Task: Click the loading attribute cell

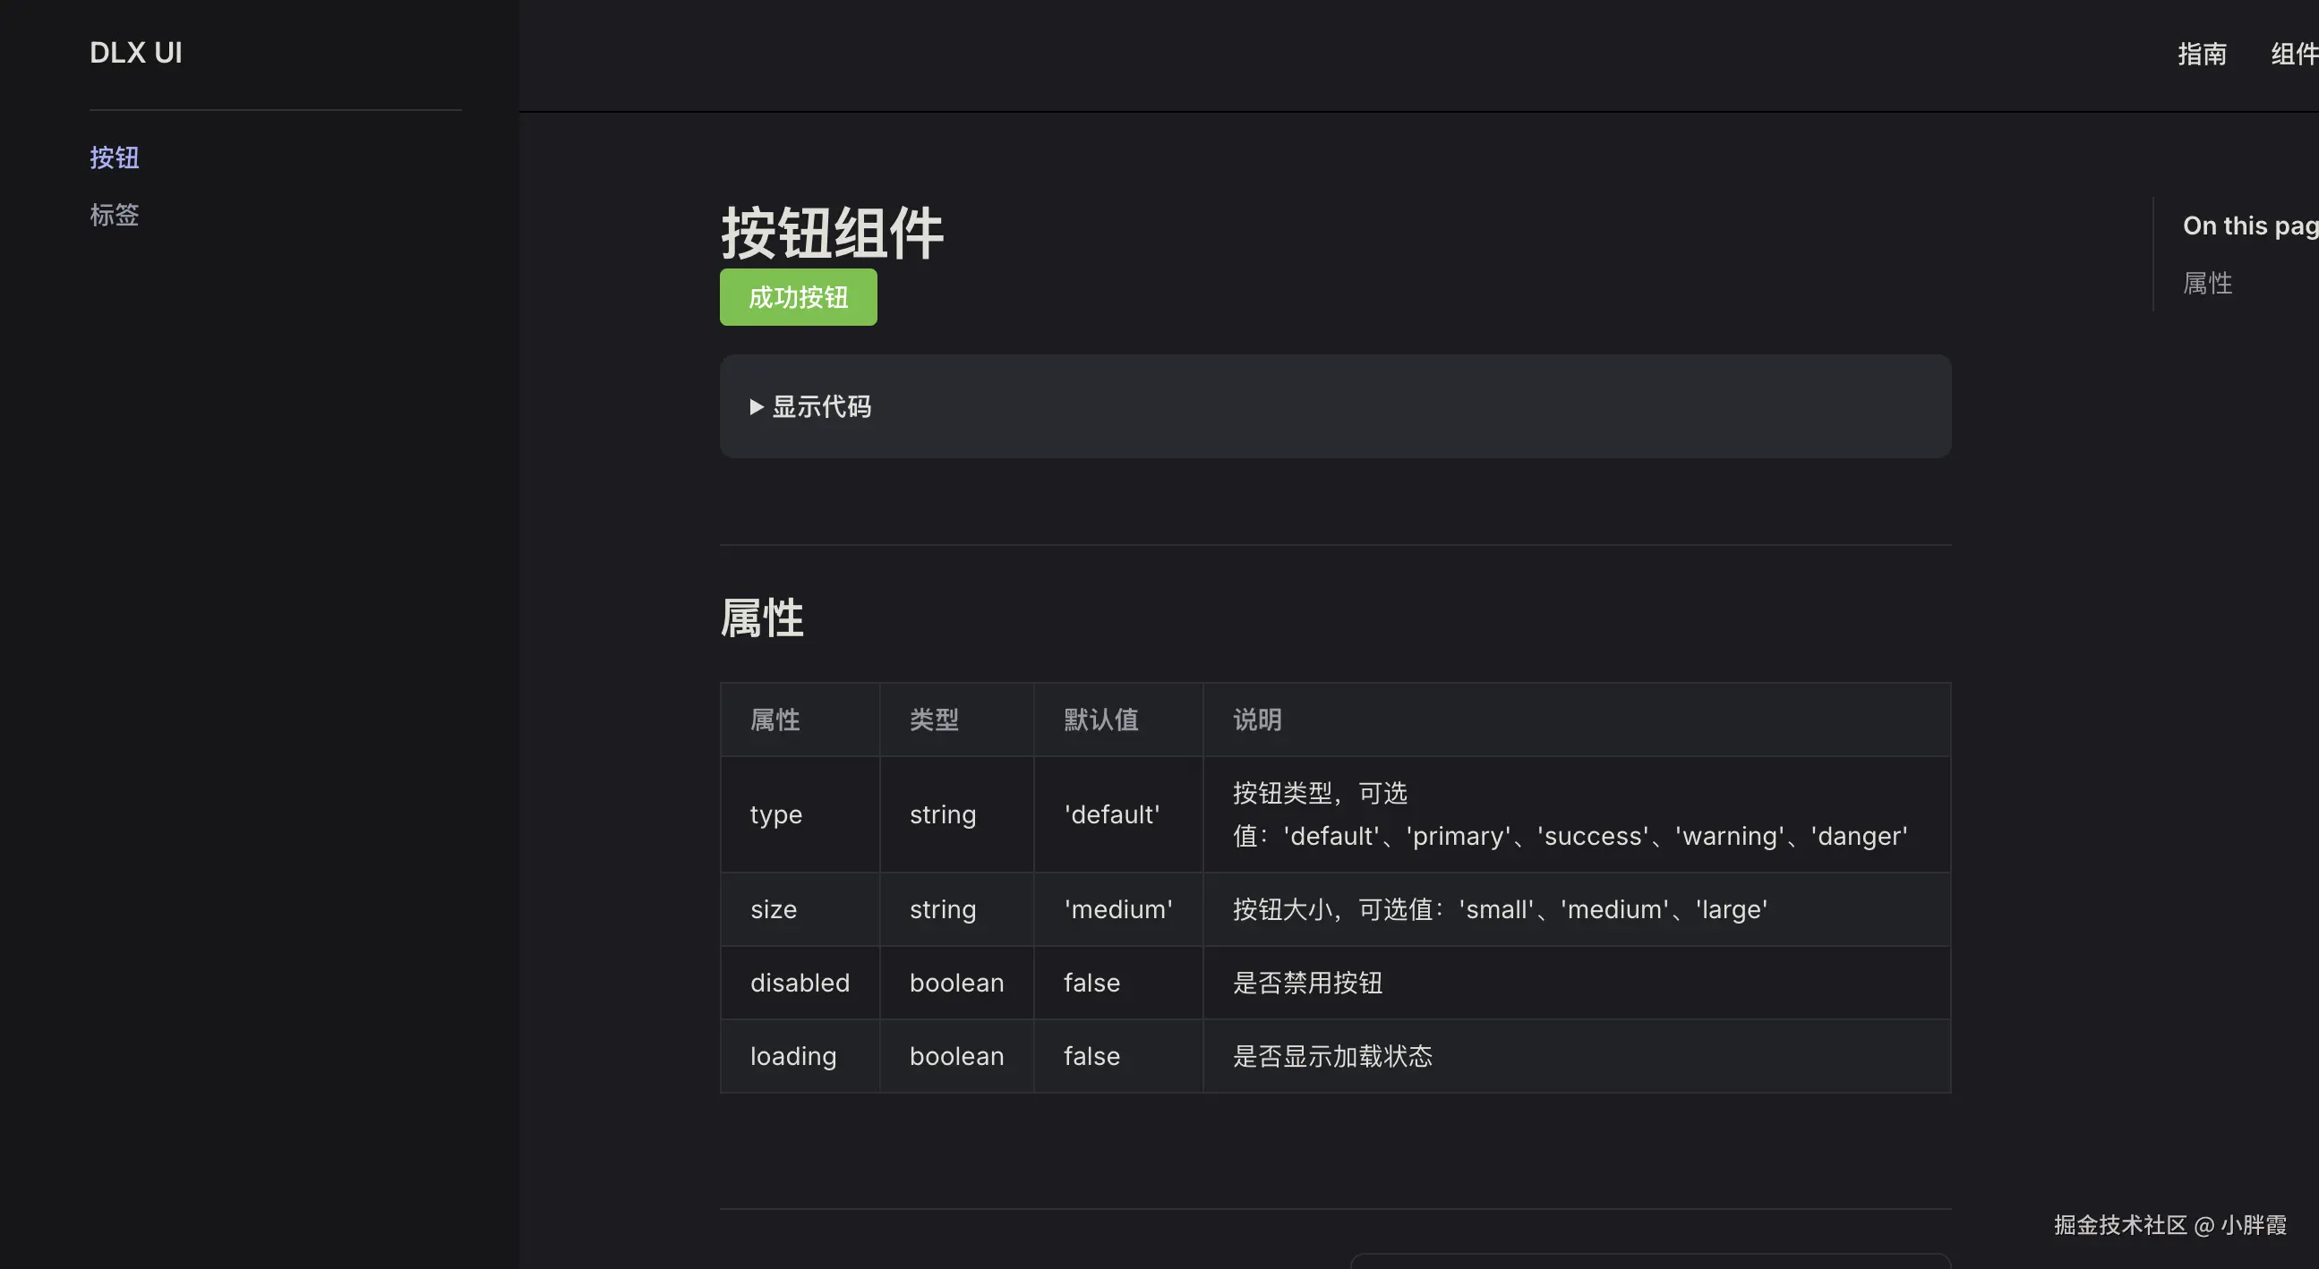Action: pos(793,1056)
